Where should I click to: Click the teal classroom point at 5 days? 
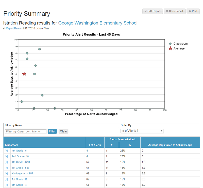pos(35,74)
